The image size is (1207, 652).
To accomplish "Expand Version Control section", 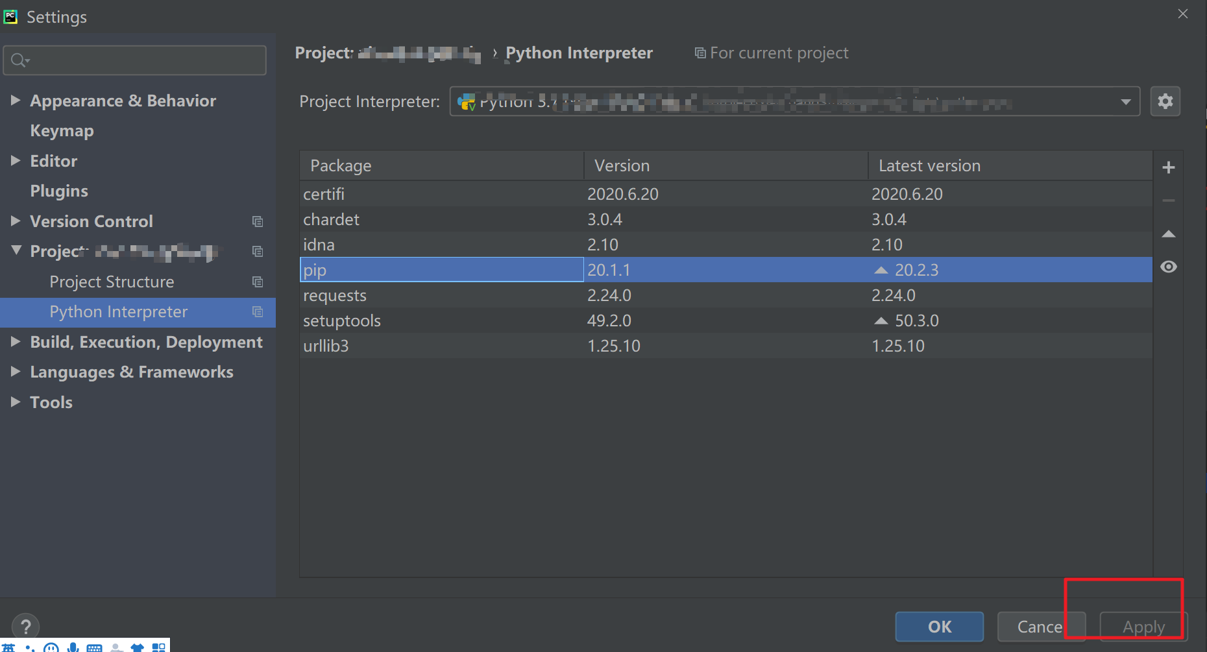I will 16,221.
